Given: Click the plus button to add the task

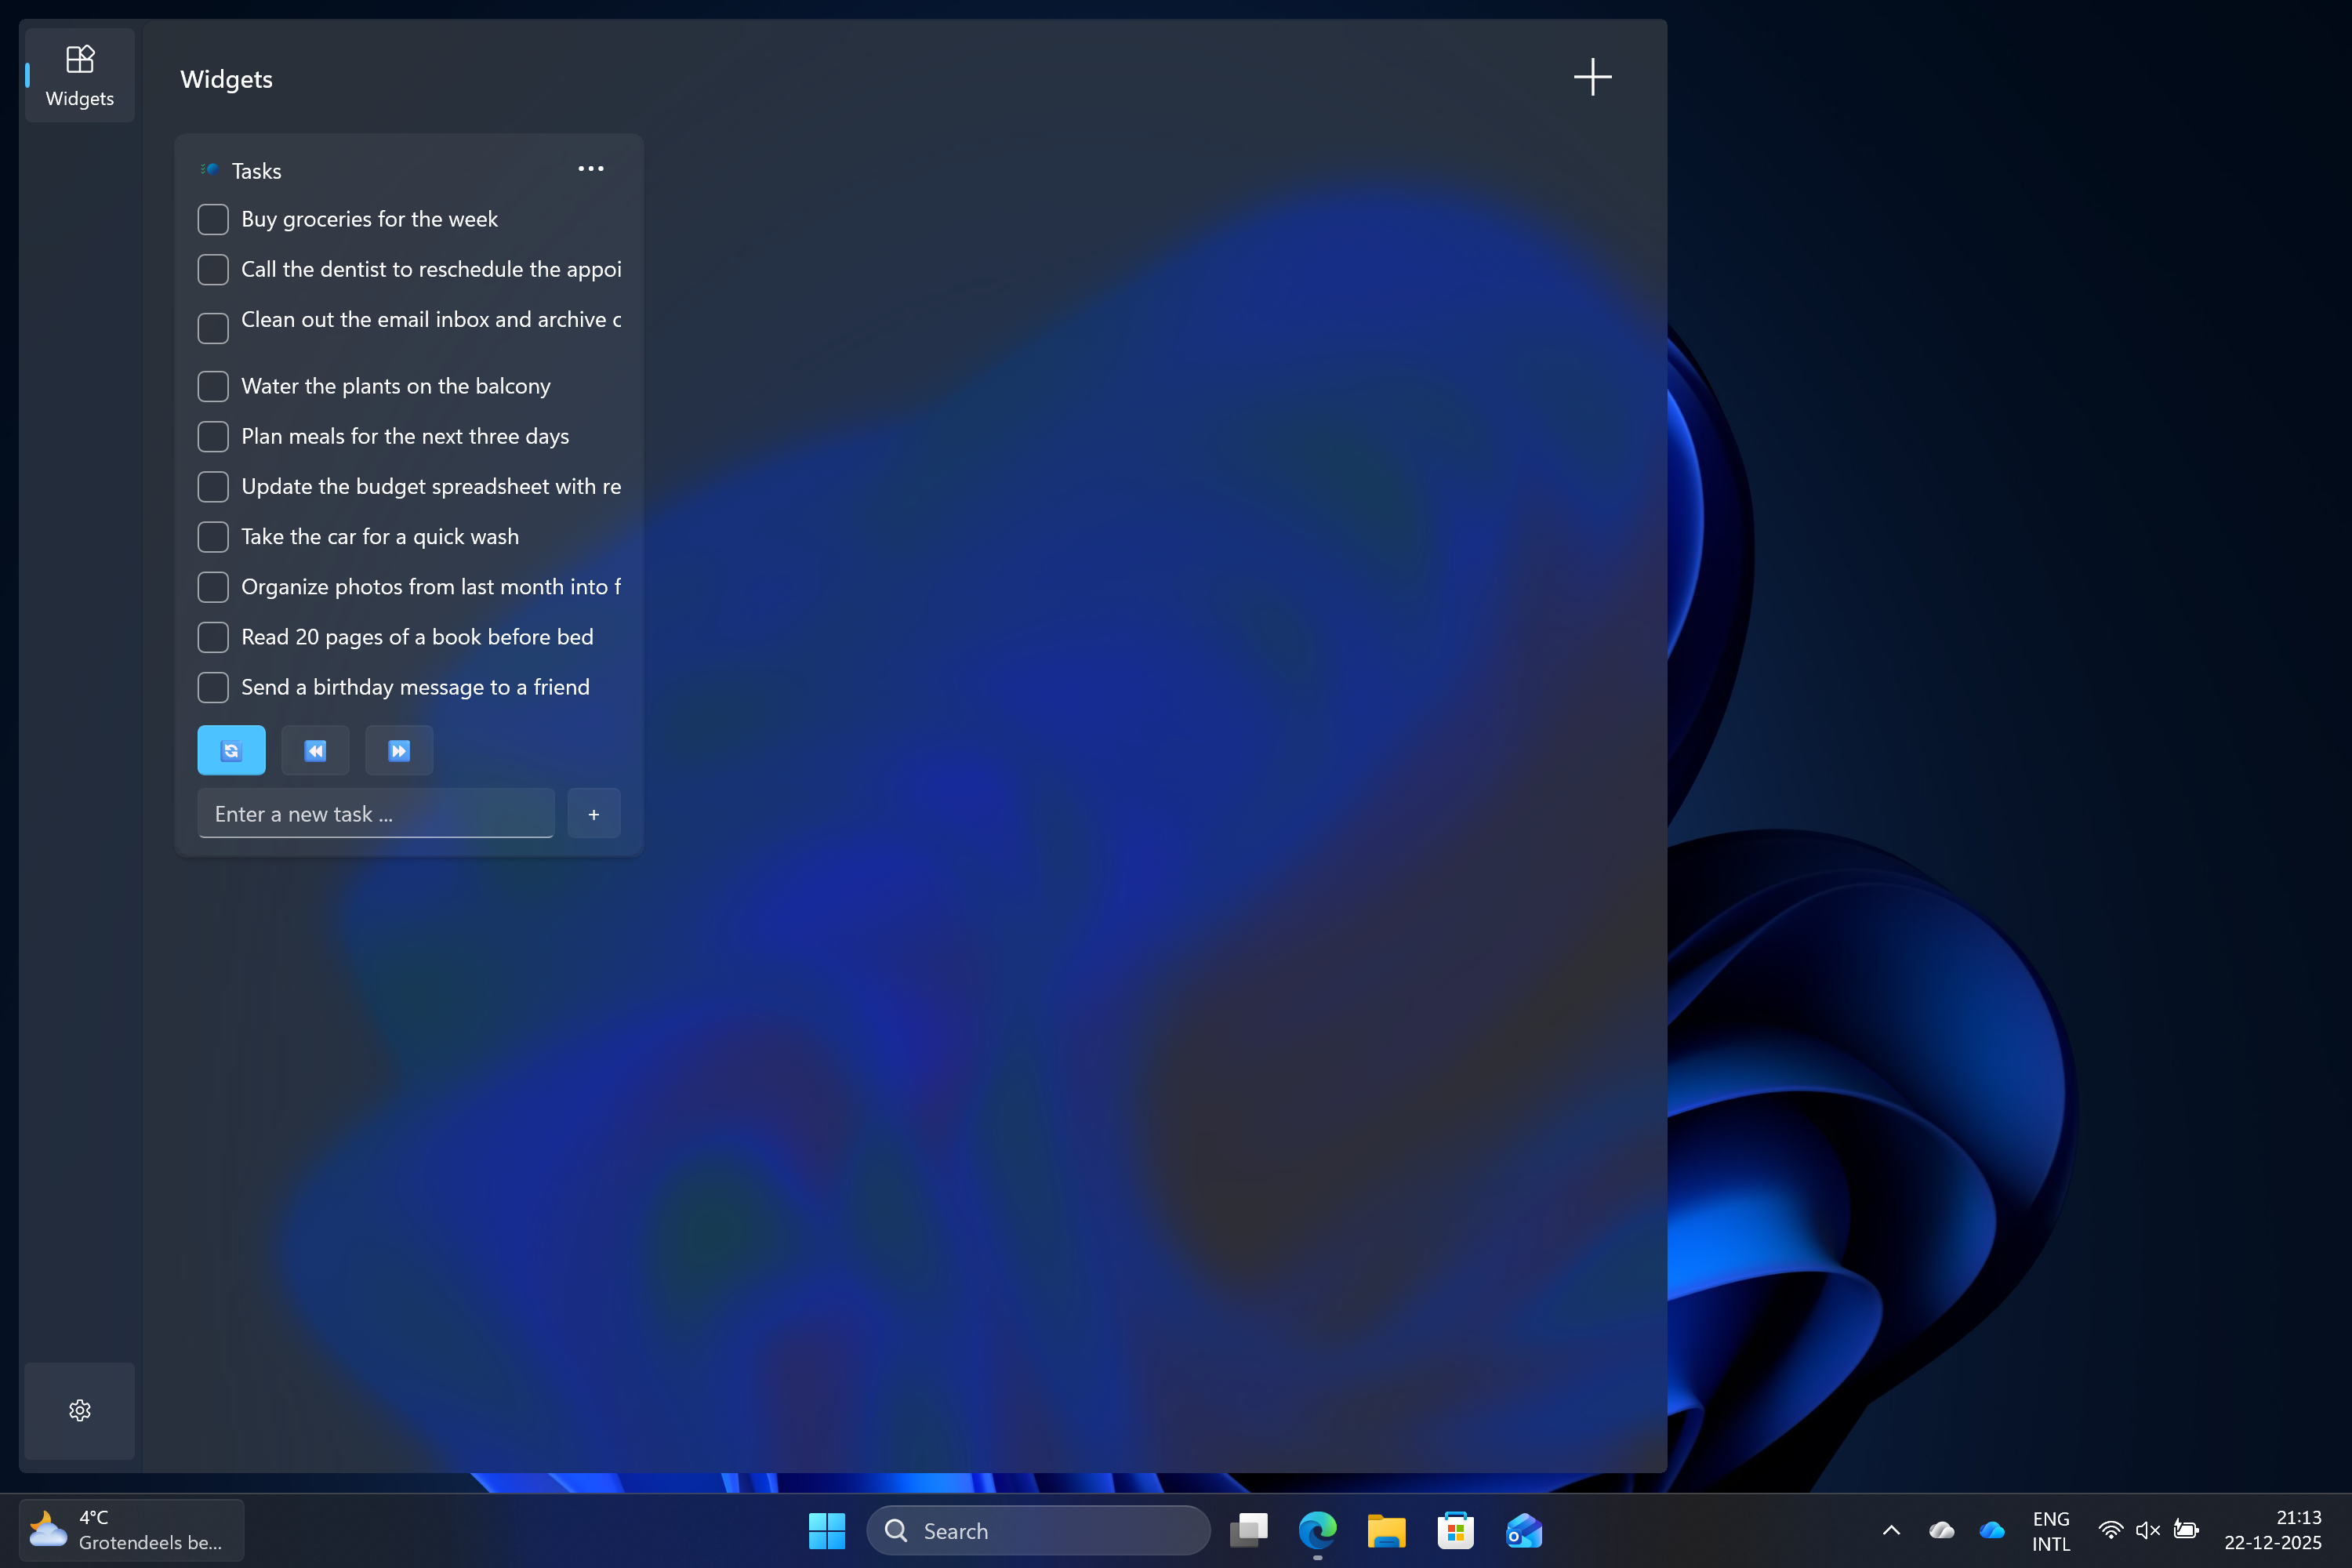Looking at the screenshot, I should 593,814.
